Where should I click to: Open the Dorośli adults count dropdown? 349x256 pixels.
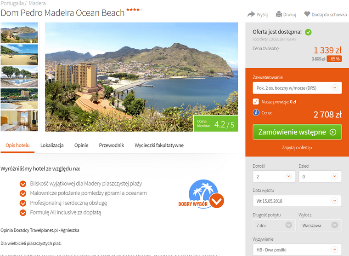pyautogui.click(x=274, y=176)
